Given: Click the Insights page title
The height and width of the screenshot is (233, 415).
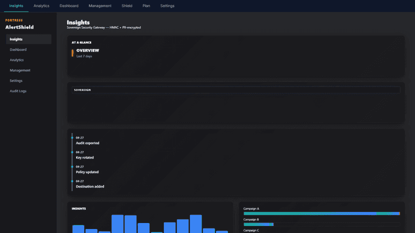Looking at the screenshot, I should [78, 22].
